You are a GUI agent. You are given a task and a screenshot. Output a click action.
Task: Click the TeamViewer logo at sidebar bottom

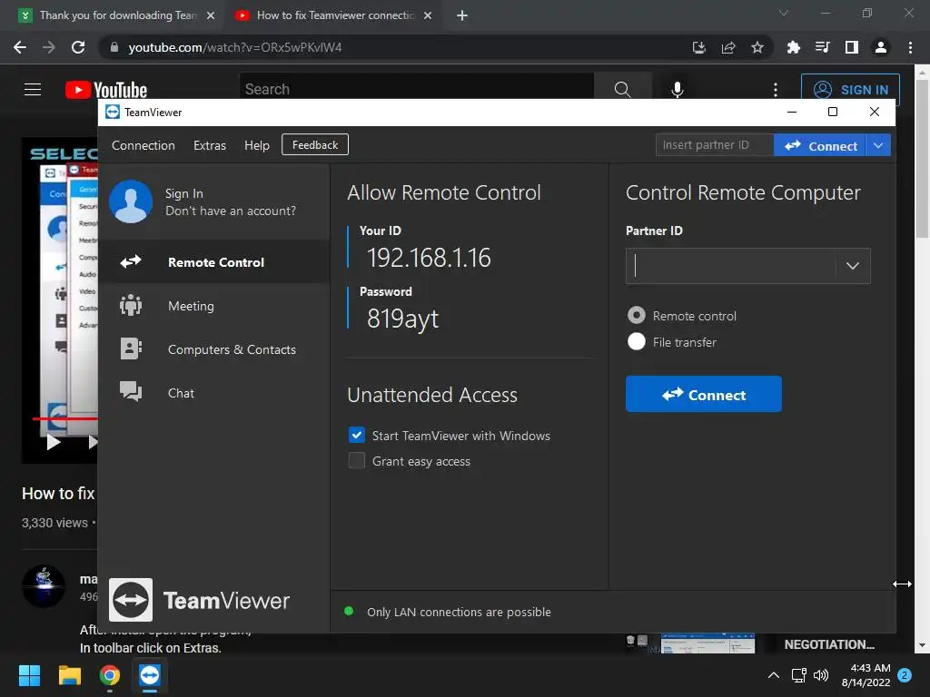tap(131, 600)
